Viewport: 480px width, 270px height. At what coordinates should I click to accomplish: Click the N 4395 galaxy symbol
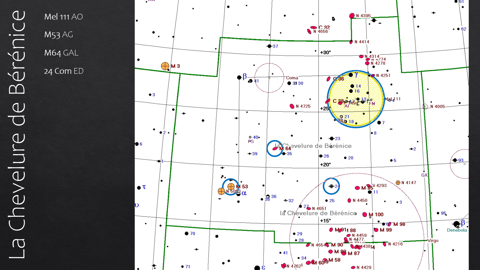352,16
